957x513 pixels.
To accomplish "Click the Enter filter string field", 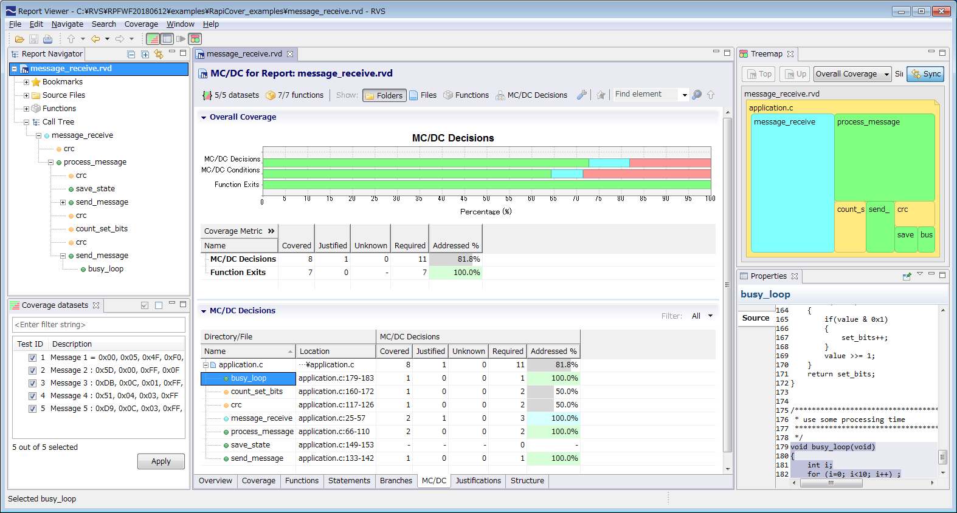I will point(98,325).
